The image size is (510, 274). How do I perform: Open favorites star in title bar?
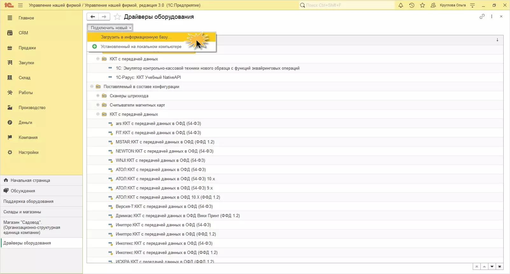422,5
